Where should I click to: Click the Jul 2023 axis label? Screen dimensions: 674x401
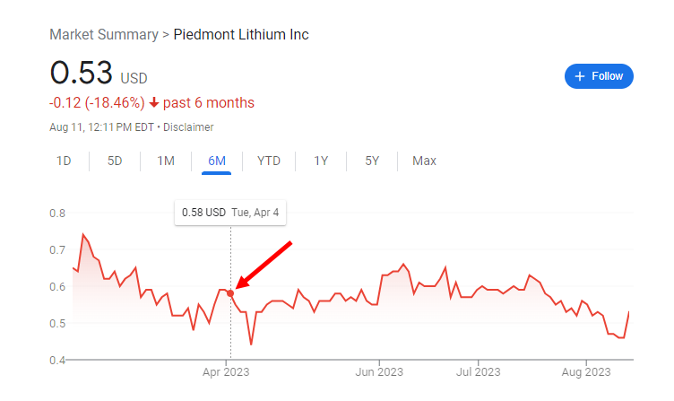coord(479,371)
